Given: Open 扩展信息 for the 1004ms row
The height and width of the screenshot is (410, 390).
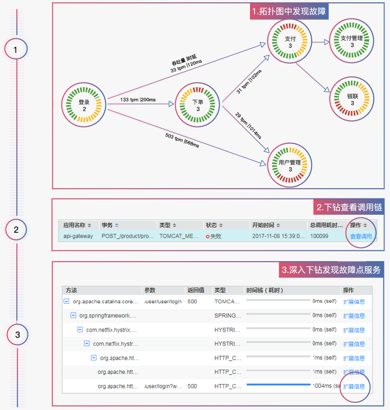Looking at the screenshot, I should (354, 386).
